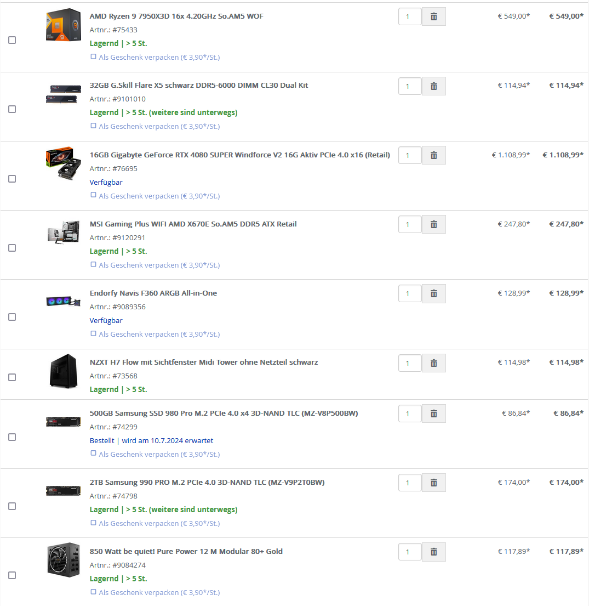This screenshot has width=589, height=606.
Task: Enable gift wrapping for be quiet! power supply
Action: 93,592
